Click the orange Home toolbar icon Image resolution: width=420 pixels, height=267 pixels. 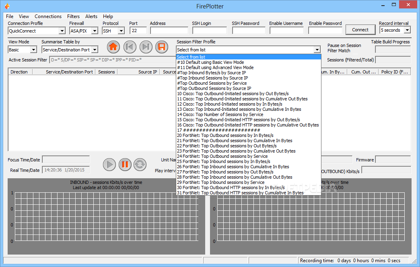point(113,47)
